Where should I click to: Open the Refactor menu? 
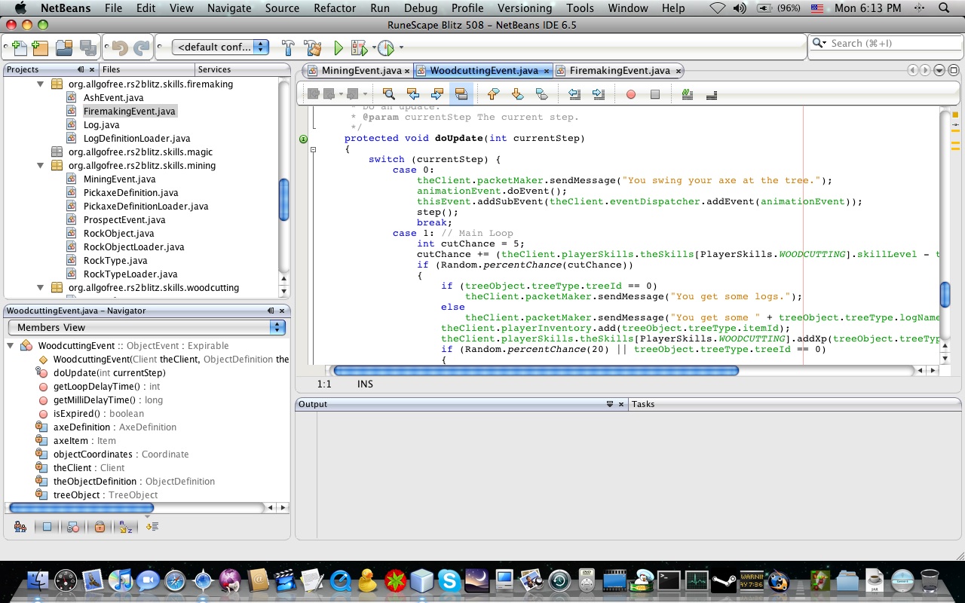pos(335,8)
